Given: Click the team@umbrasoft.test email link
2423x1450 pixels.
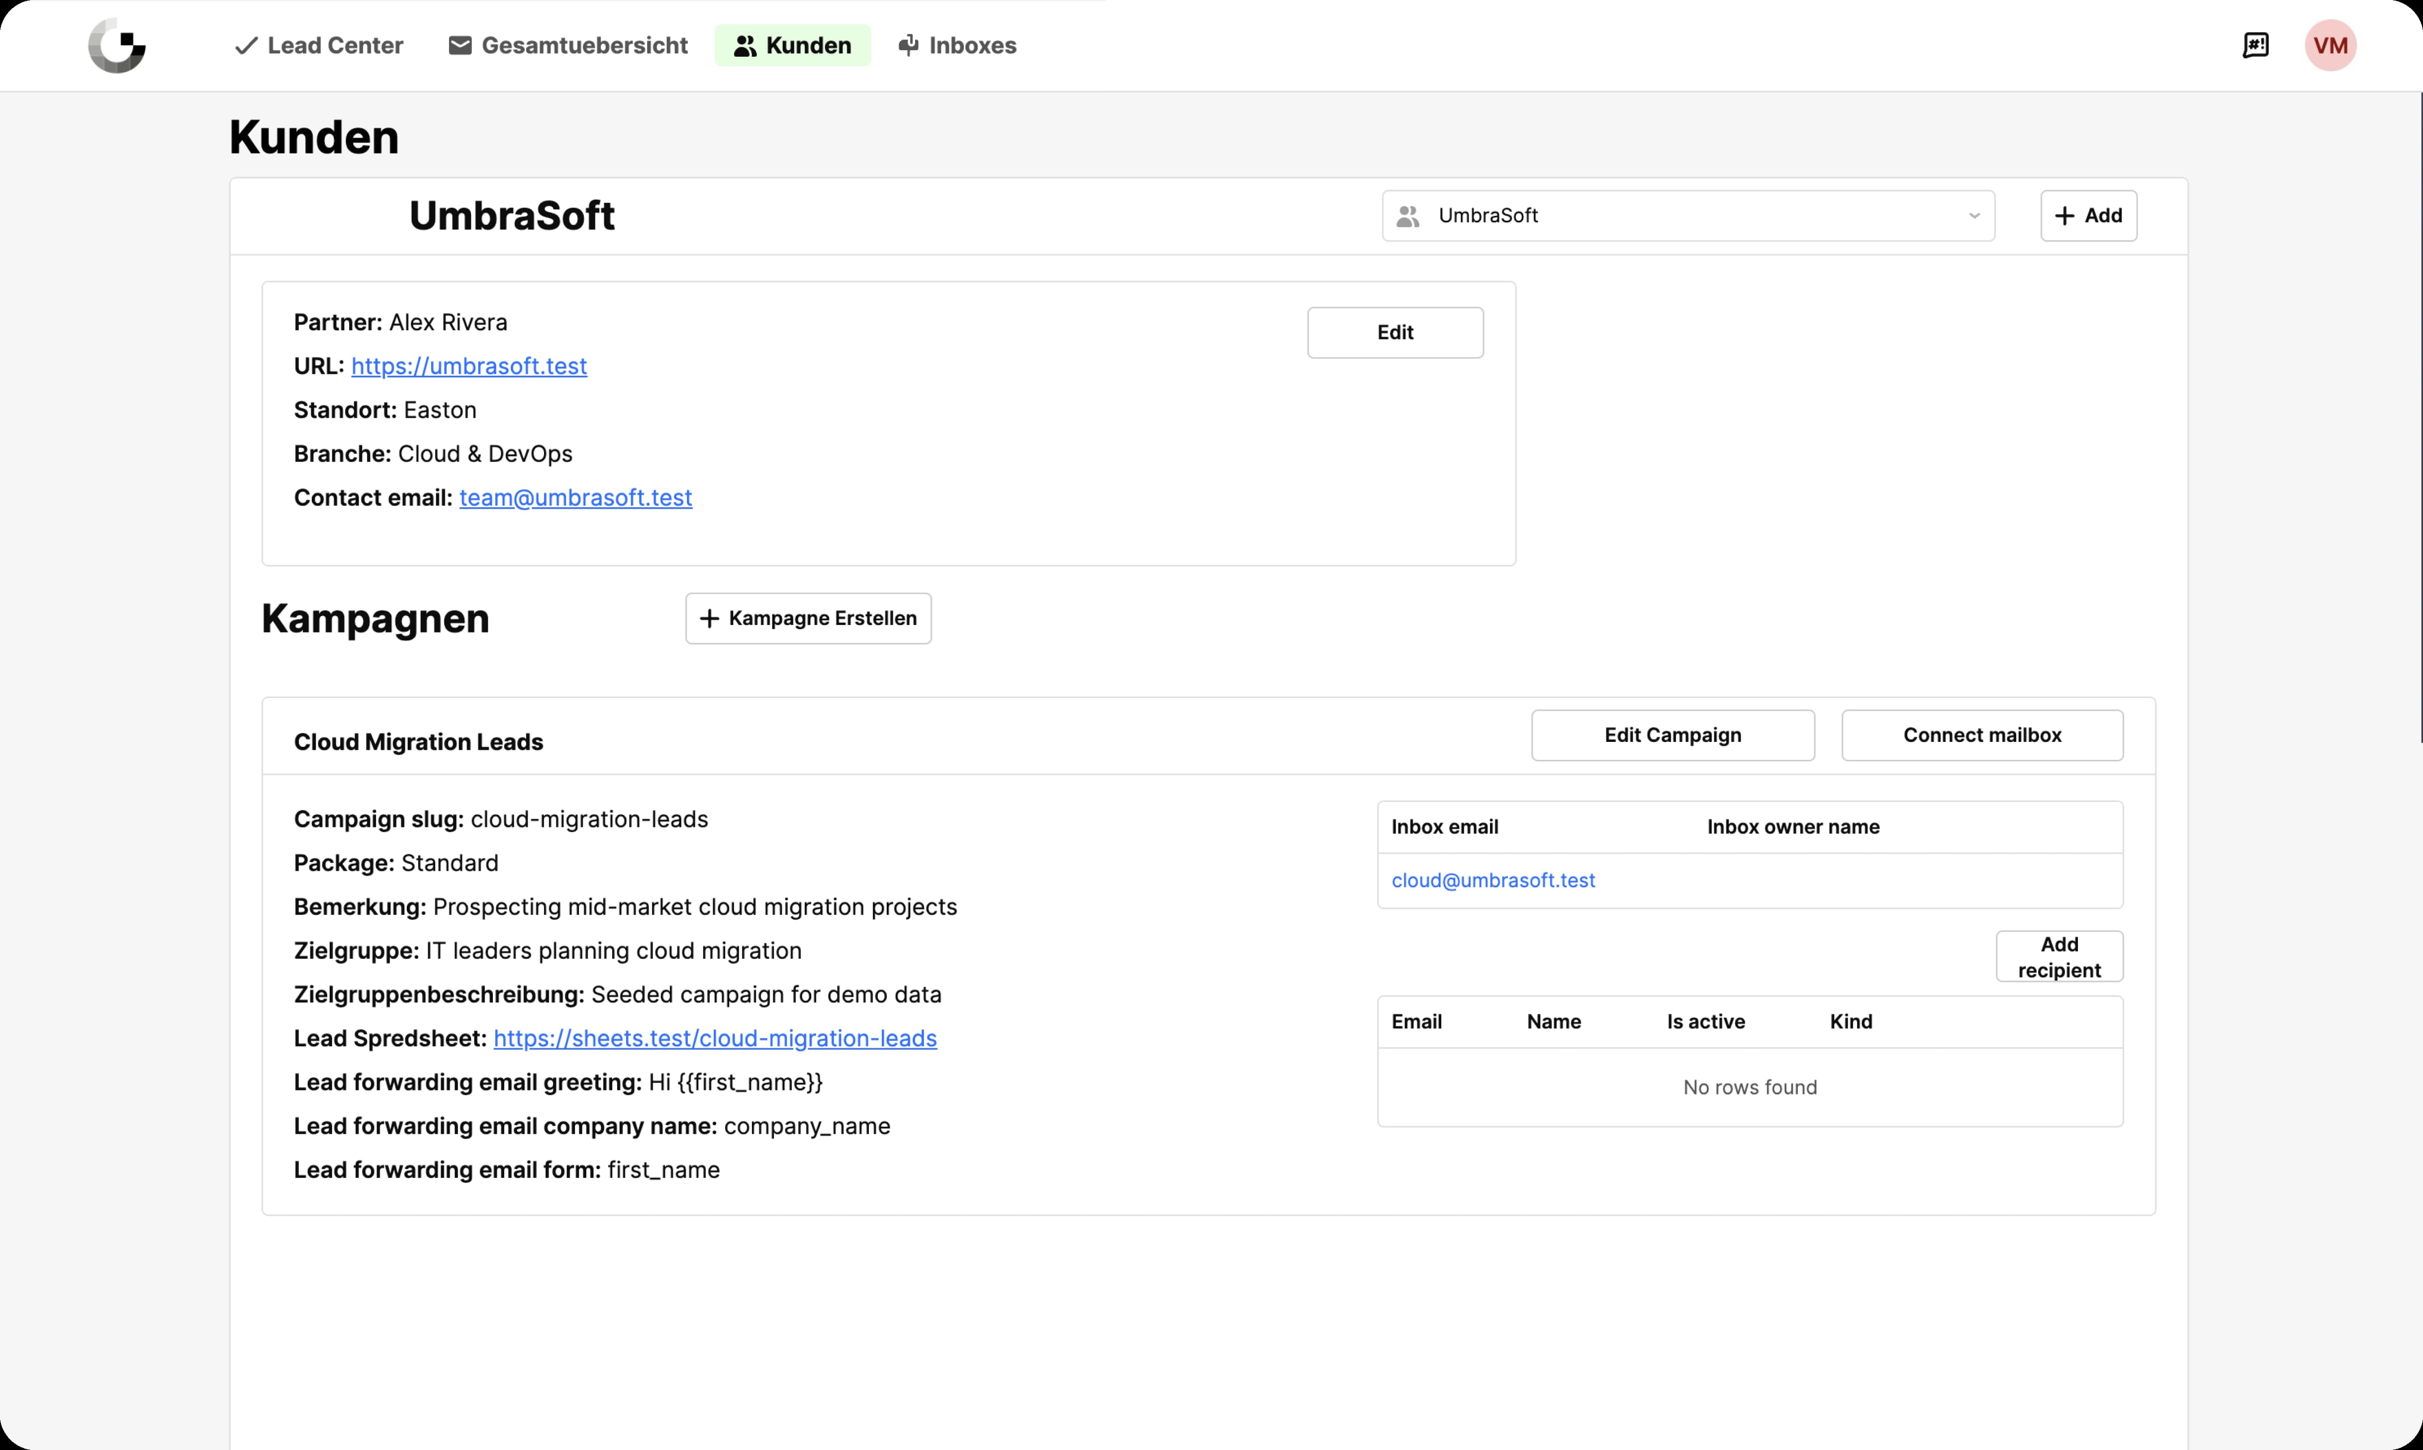Looking at the screenshot, I should (575, 498).
